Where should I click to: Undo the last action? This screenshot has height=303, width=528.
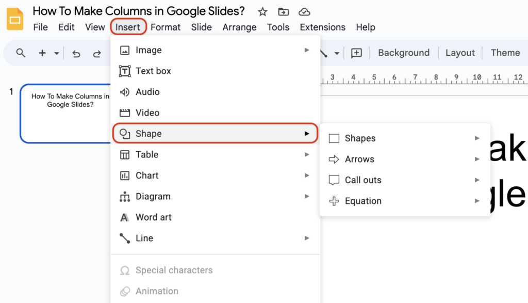click(x=76, y=53)
